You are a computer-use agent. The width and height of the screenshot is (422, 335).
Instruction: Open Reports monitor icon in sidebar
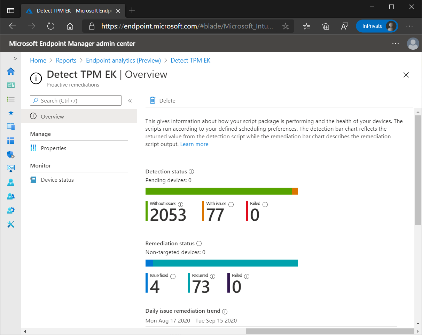(11, 169)
